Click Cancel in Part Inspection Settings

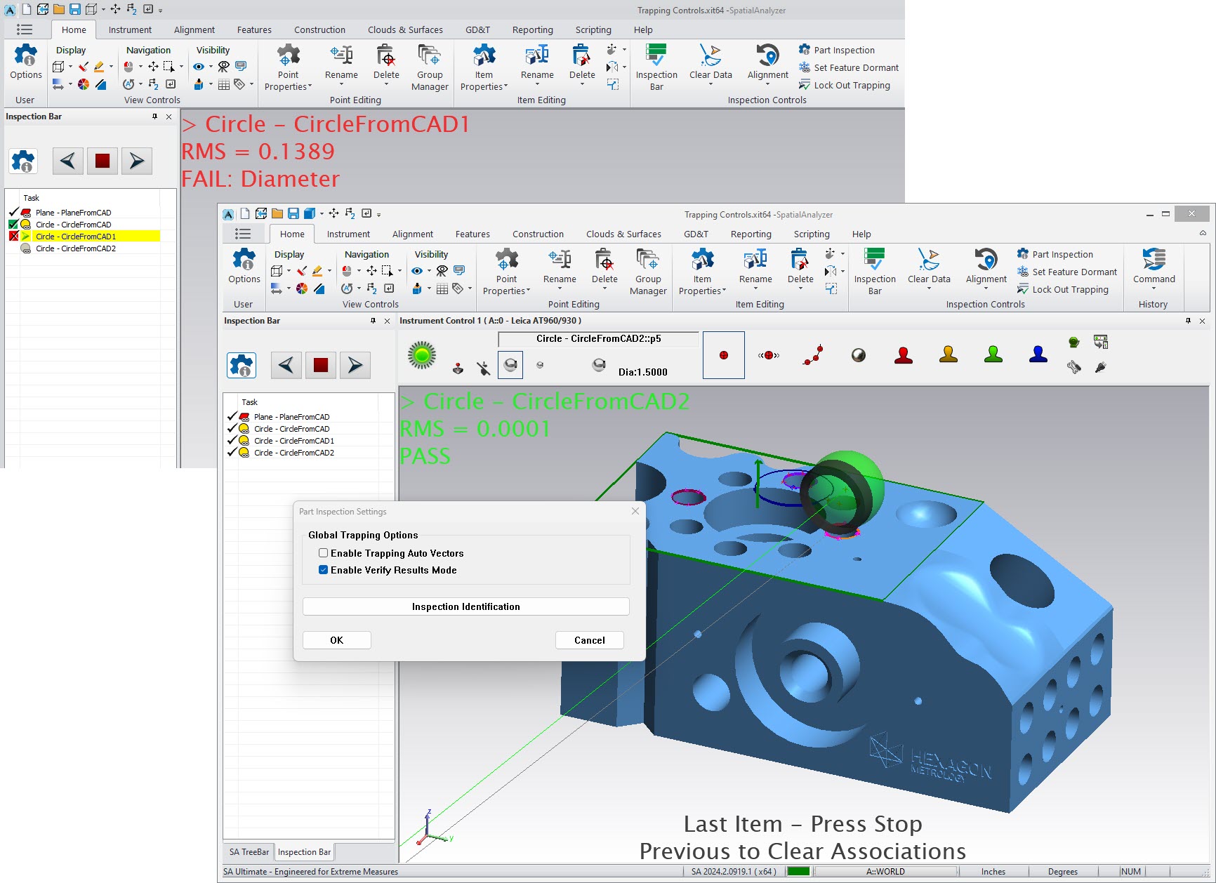pos(590,640)
